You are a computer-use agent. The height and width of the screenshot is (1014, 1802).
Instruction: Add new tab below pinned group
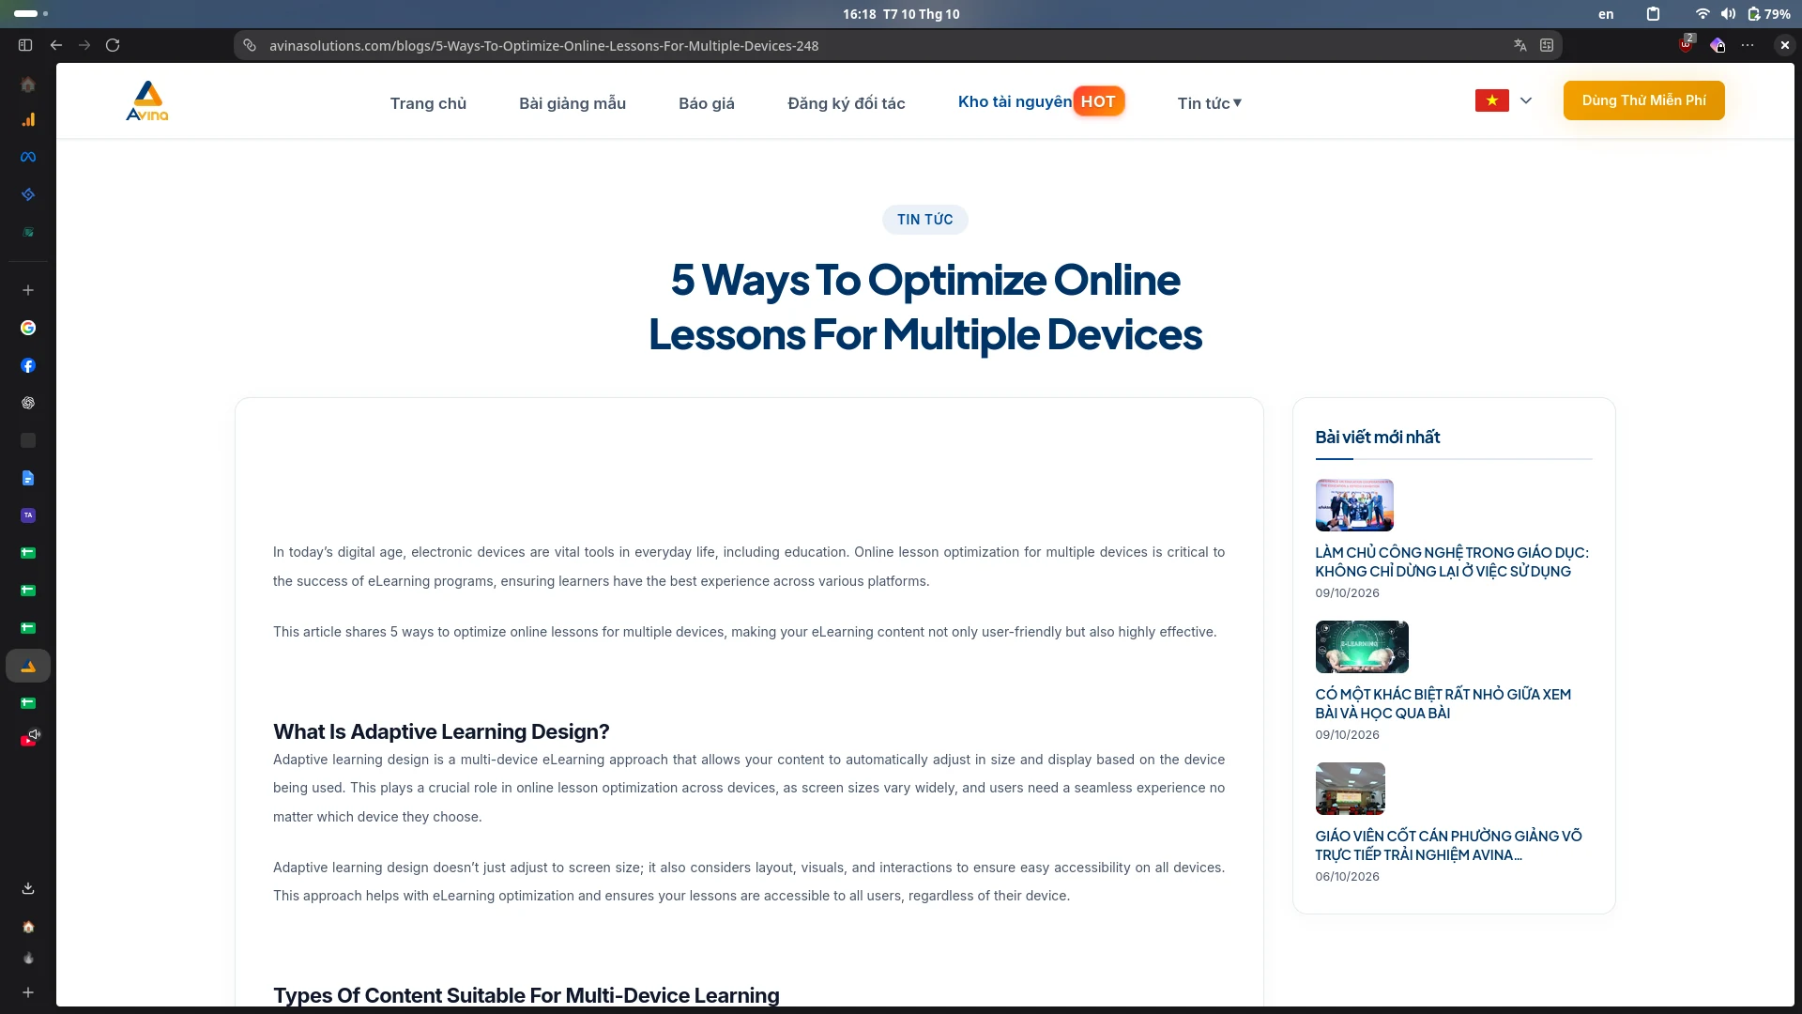pos(28,290)
